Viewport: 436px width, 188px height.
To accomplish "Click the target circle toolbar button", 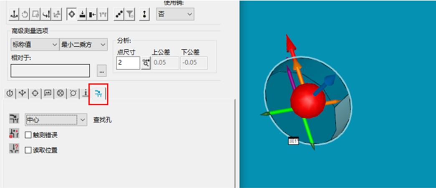I will (72, 14).
